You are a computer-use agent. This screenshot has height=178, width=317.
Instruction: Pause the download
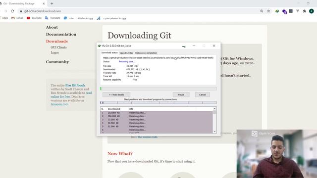tap(181, 94)
